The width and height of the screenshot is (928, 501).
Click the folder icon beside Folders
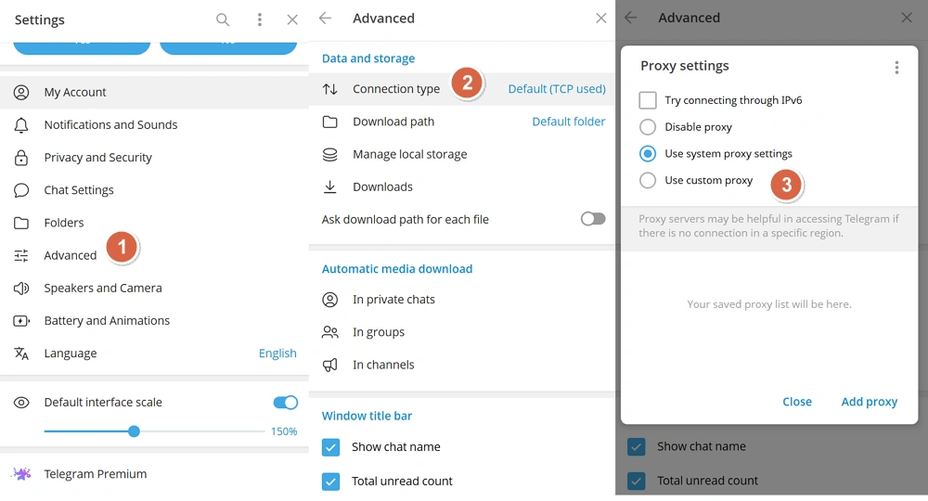pos(21,223)
